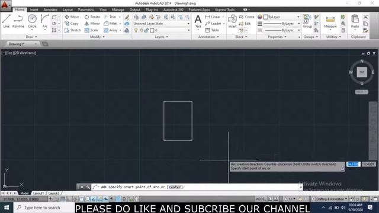Image resolution: width=379 pixels, height=213 pixels.
Task: Insert a Table from Annotation panel
Action: pyautogui.click(x=212, y=30)
